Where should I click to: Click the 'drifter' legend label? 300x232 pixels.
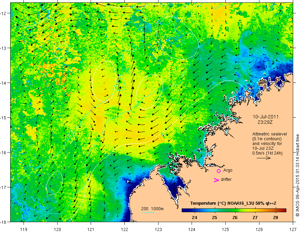click(x=226, y=179)
